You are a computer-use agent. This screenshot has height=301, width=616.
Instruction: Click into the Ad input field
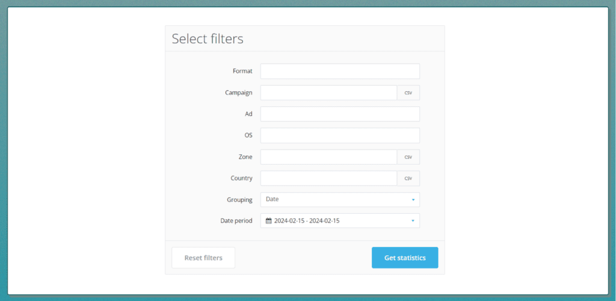[340, 114]
